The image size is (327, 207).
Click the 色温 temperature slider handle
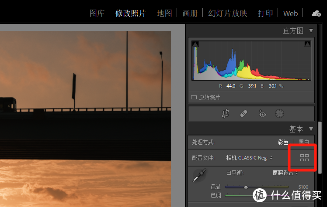pyautogui.click(x=246, y=187)
